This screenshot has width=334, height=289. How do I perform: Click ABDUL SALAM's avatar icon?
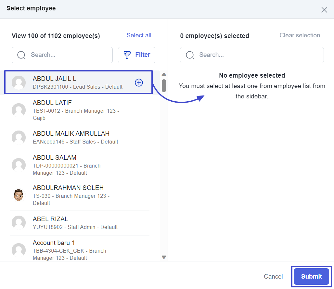coord(19,165)
